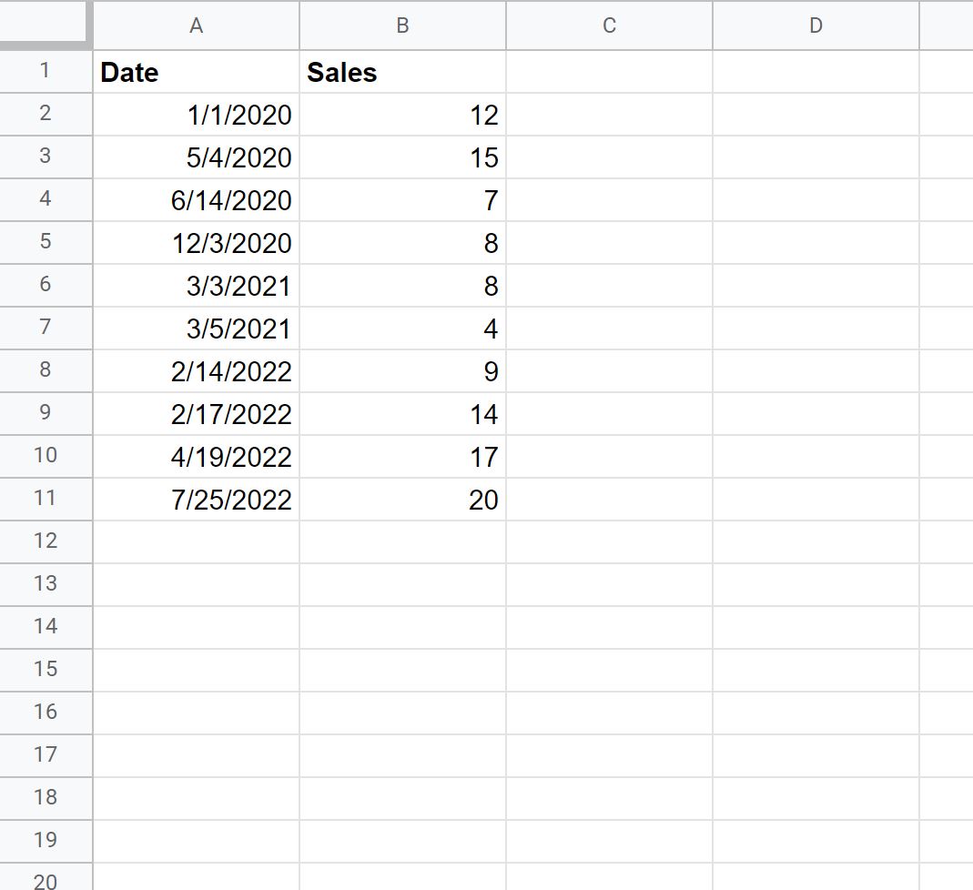Viewport: 973px width, 890px height.
Task: Select the cell containing 12/3/2020
Action: click(195, 243)
